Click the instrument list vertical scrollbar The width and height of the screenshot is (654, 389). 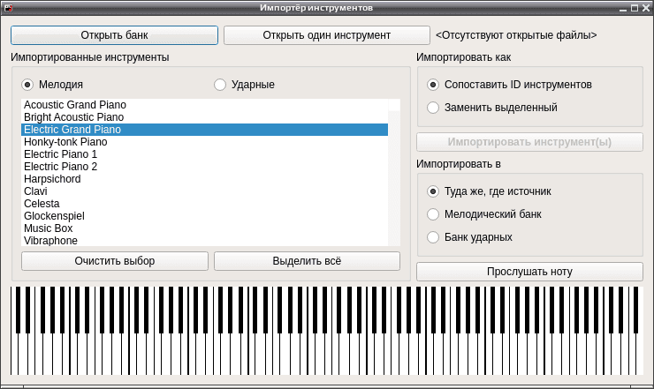coord(394,172)
